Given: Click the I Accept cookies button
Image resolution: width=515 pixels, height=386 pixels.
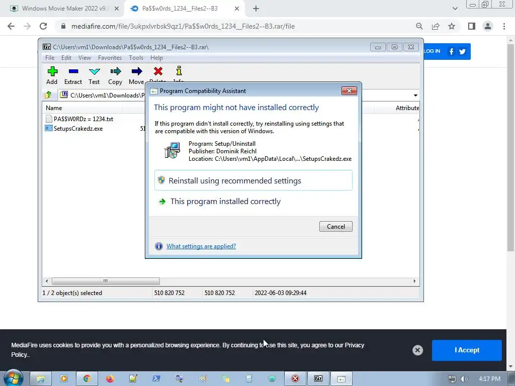Looking at the screenshot, I should (467, 350).
